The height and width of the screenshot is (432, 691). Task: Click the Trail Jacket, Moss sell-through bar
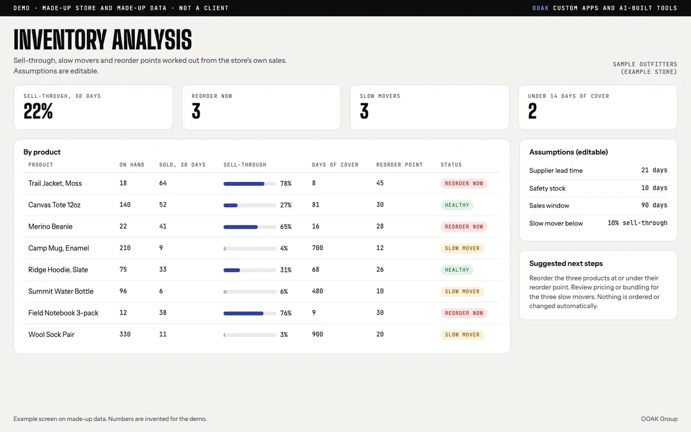coord(250,184)
